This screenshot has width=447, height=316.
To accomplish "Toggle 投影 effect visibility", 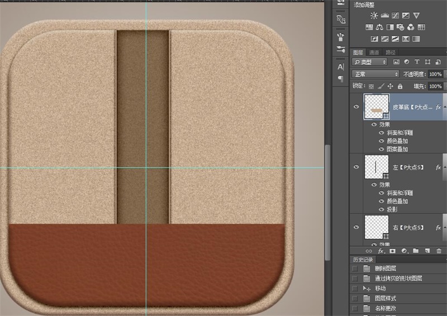I will point(382,209).
